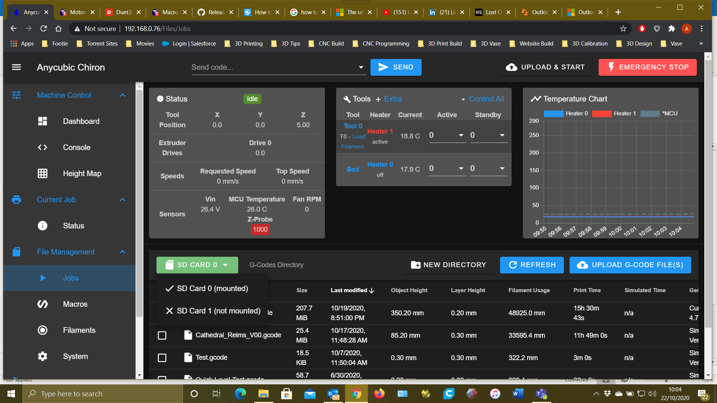The height and width of the screenshot is (403, 717).
Task: Open the Test.gcode file
Action: click(211, 357)
